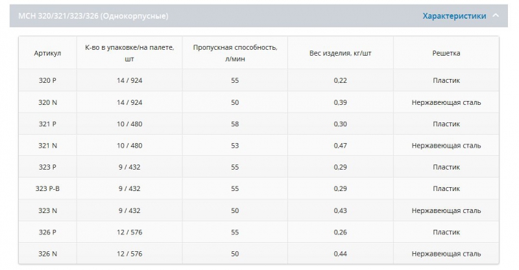Select the Артикул column header
Screen dimensions: 519x270
(47, 53)
